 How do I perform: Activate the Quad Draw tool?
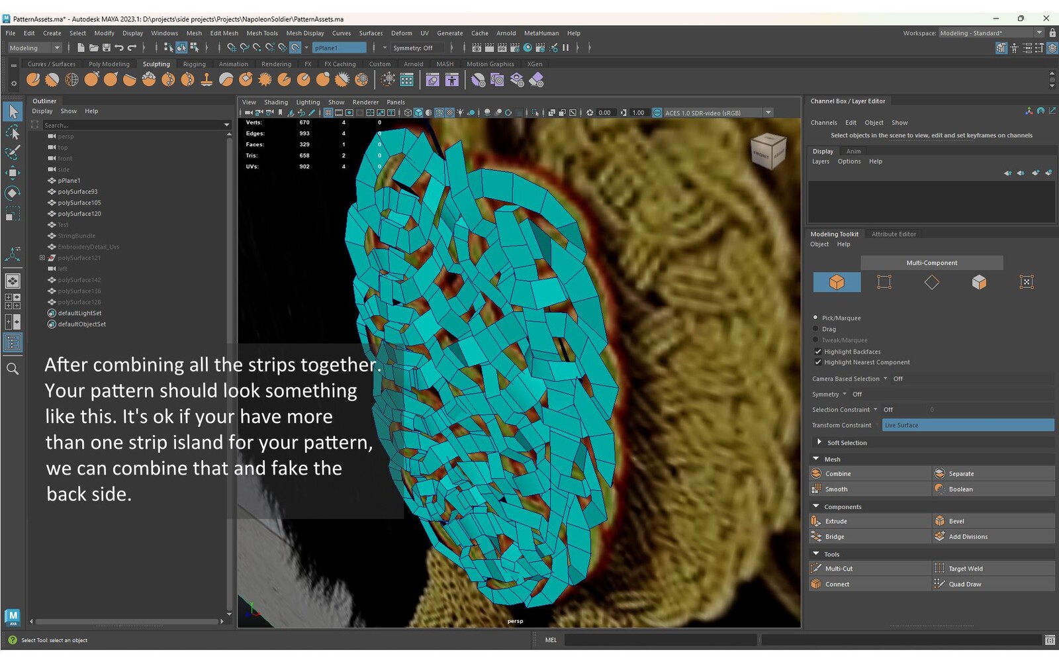click(993, 585)
